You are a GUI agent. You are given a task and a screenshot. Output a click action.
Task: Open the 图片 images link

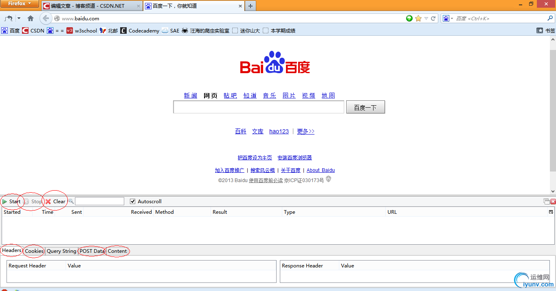coord(289,96)
